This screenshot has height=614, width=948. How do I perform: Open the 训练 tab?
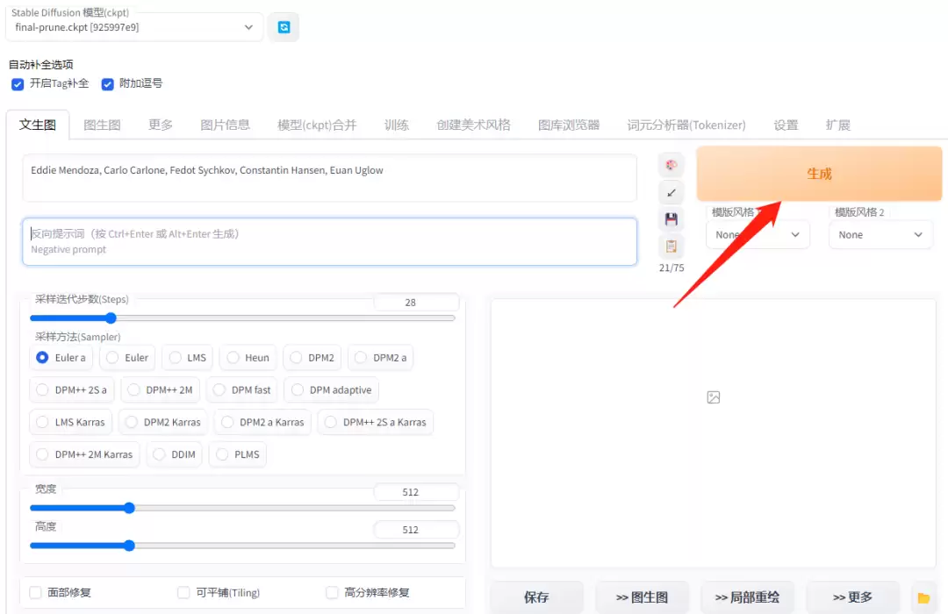pyautogui.click(x=397, y=125)
